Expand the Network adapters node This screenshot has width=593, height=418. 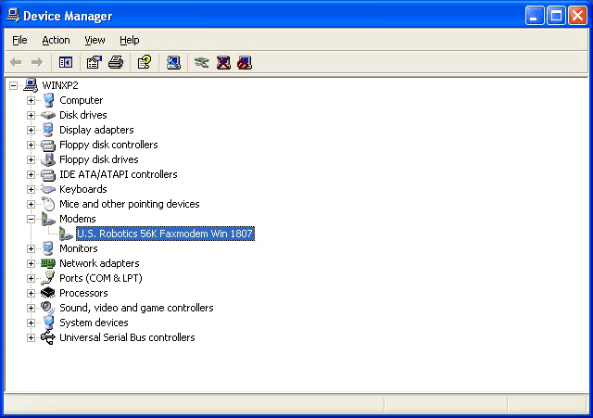click(x=31, y=263)
